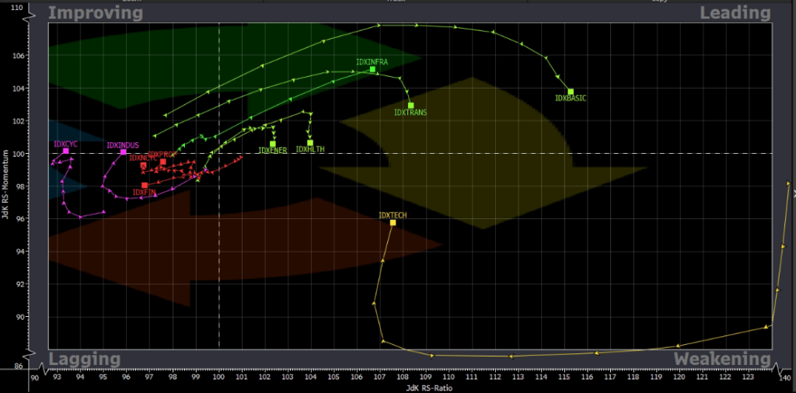Select the IDXBASIC square marker

pyautogui.click(x=571, y=92)
